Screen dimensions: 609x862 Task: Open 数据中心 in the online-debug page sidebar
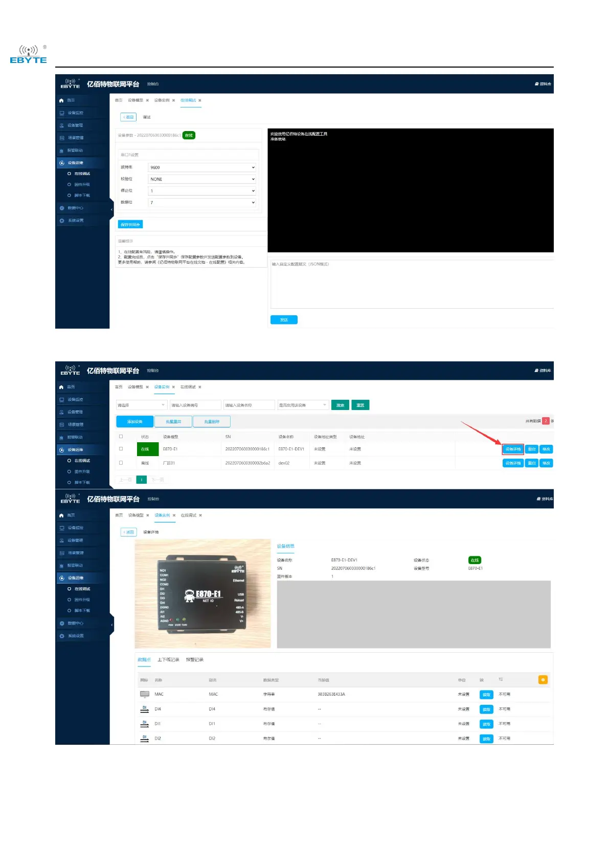coord(75,208)
